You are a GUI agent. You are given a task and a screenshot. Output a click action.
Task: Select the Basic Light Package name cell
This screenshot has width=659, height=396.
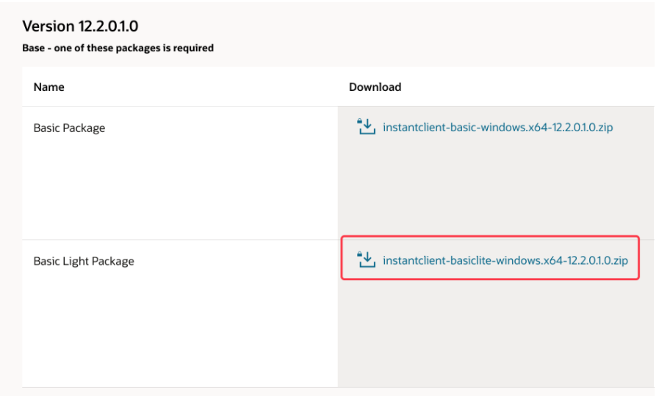point(84,261)
